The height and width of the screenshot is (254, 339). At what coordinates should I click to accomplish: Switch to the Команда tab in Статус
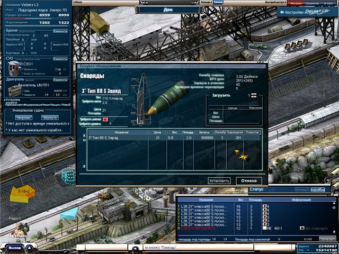click(x=302, y=189)
